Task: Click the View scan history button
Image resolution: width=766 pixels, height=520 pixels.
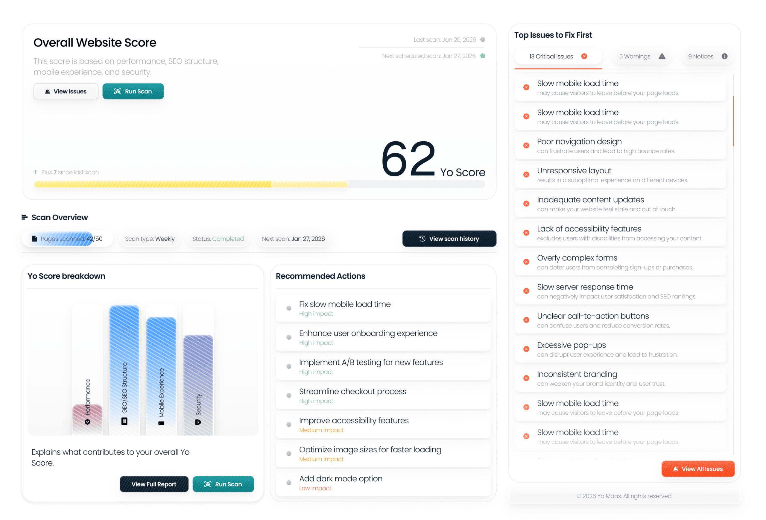Action: click(449, 238)
